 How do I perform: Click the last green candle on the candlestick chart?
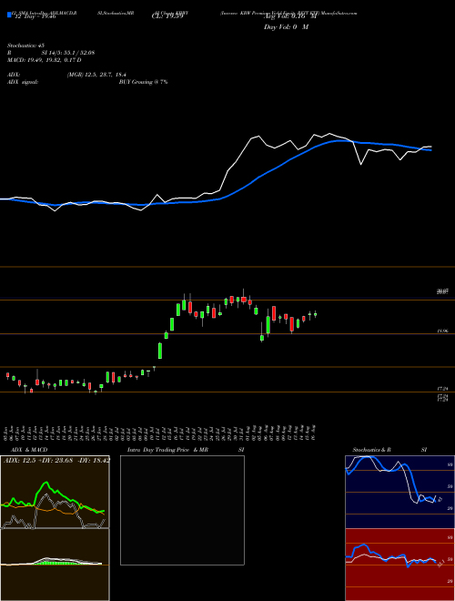point(316,314)
